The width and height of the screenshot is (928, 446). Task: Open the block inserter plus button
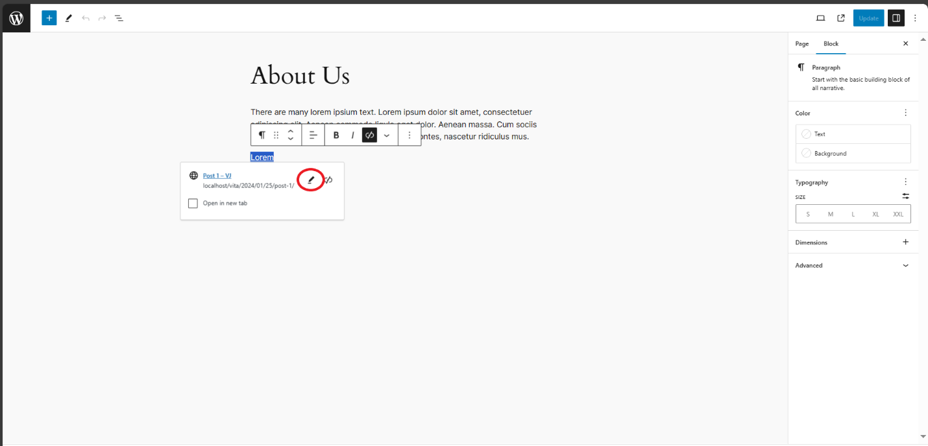click(x=49, y=18)
